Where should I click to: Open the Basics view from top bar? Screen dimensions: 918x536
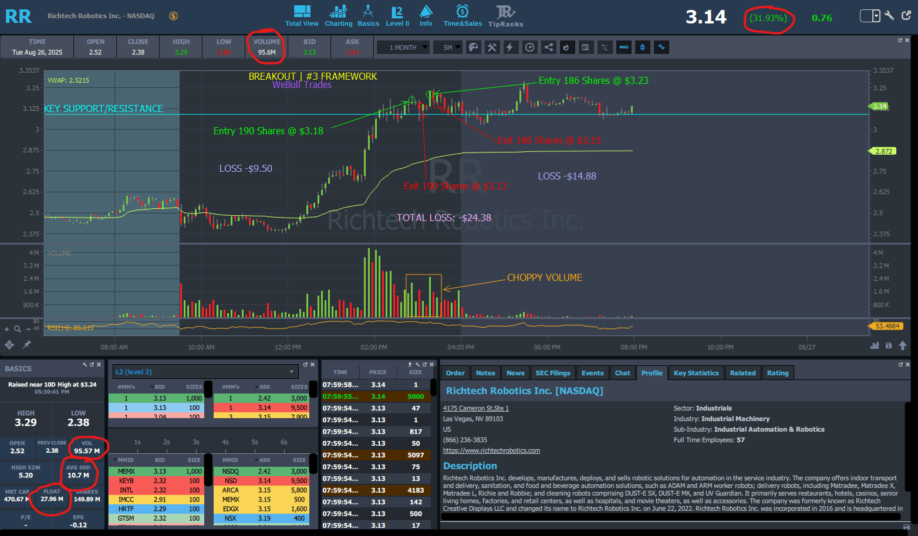coord(368,16)
